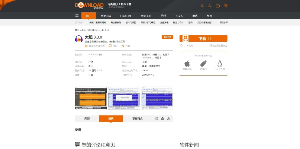Click the 开源 license value
The image size is (300, 149).
(91, 62)
